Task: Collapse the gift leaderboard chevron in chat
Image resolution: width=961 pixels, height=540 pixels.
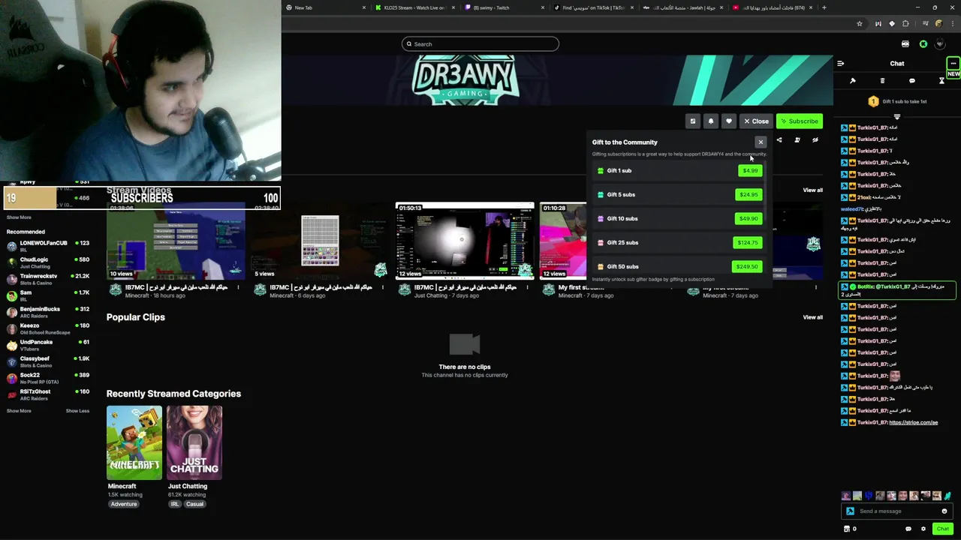Action: 897,117
